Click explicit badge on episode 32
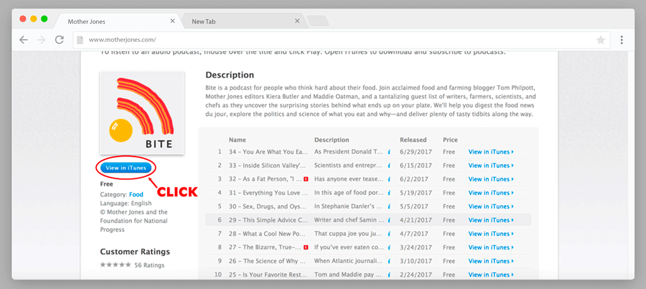 pyautogui.click(x=306, y=179)
